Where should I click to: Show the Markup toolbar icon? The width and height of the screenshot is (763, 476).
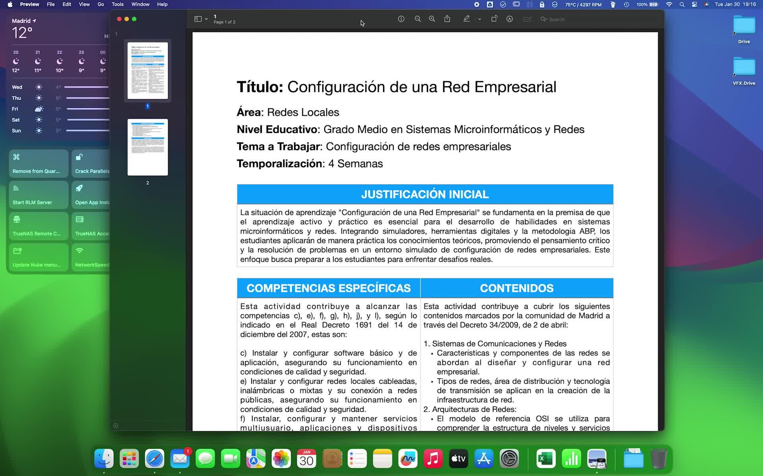pyautogui.click(x=509, y=19)
